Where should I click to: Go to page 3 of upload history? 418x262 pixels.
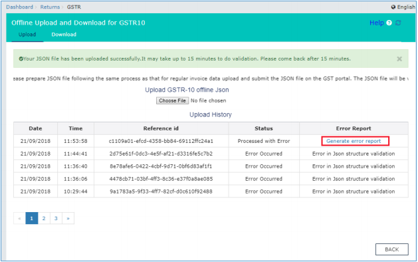point(56,218)
